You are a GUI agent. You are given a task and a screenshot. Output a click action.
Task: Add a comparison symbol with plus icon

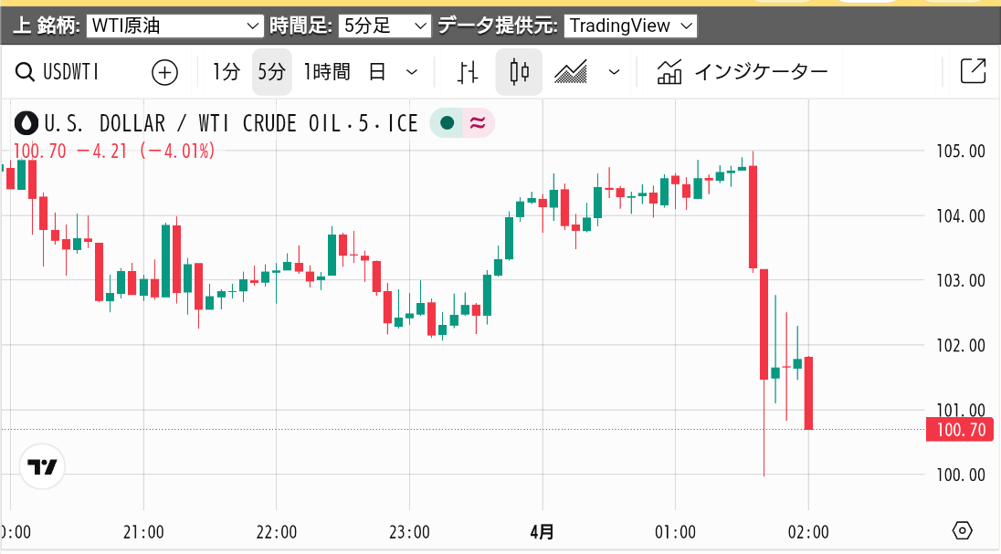[x=164, y=72]
